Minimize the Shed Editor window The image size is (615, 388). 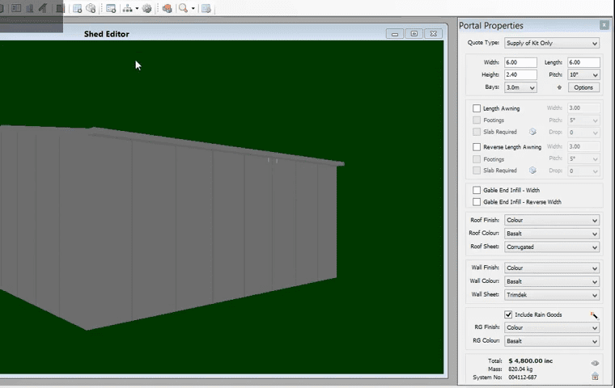395,34
